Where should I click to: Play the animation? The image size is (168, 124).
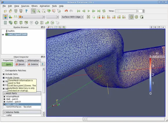click(x=89, y=11)
